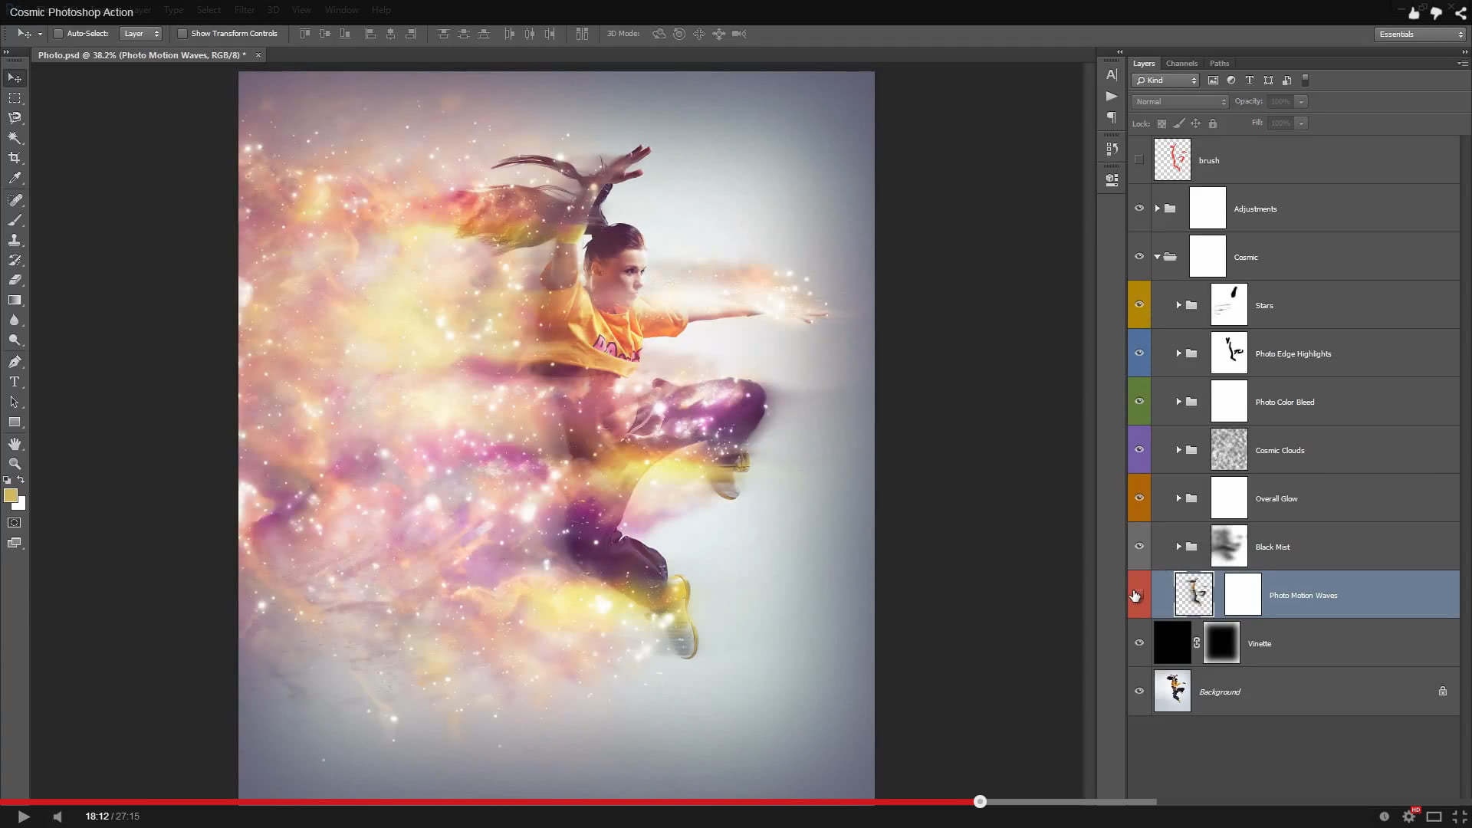Viewport: 1472px width, 828px height.
Task: Collapse the Cosmic group
Action: [x=1158, y=256]
